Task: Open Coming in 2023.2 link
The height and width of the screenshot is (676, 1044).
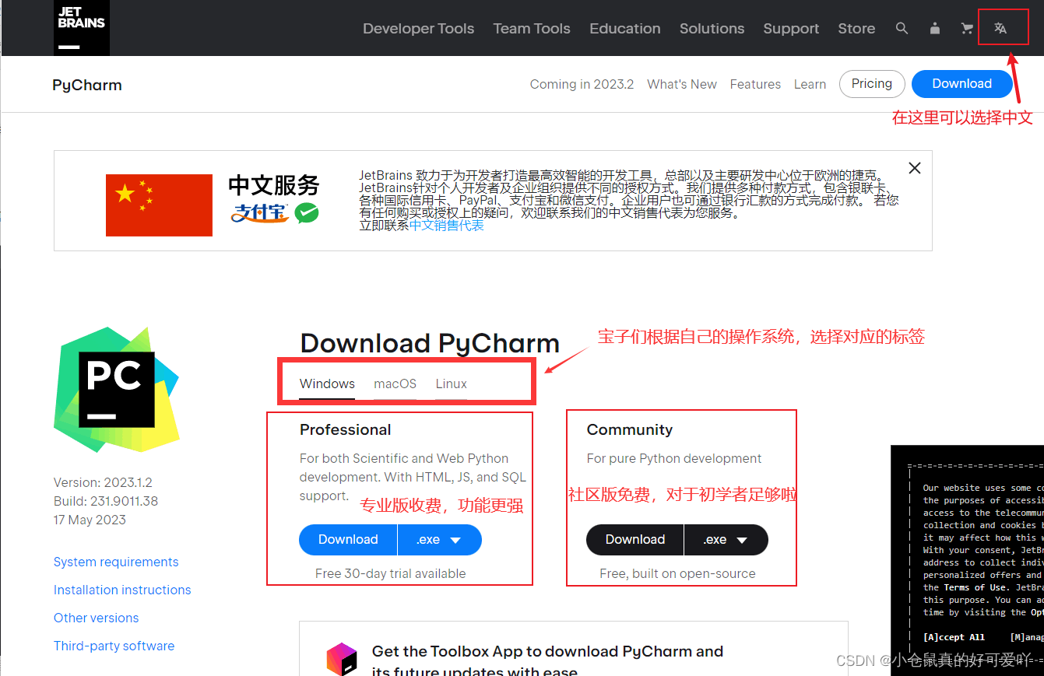Action: (582, 84)
